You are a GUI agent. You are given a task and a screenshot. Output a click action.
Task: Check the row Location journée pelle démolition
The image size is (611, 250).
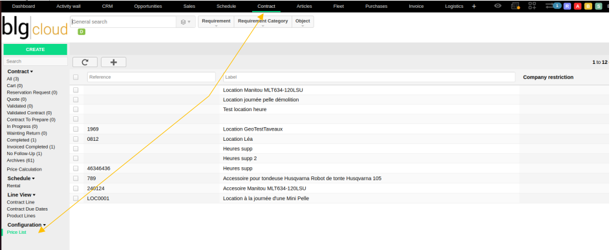[76, 99]
